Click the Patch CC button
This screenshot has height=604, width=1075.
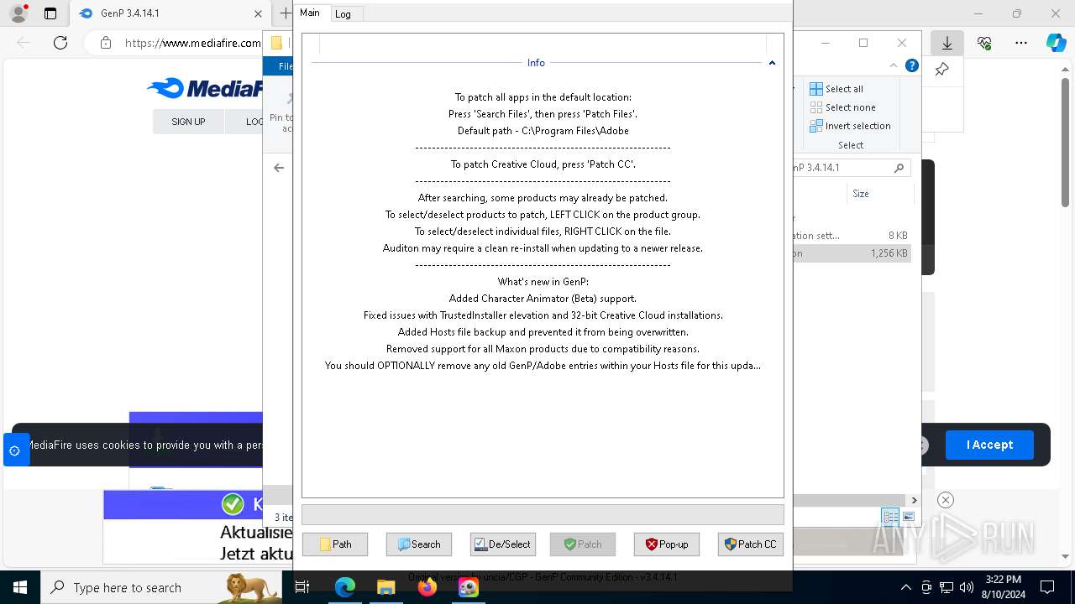(751, 544)
